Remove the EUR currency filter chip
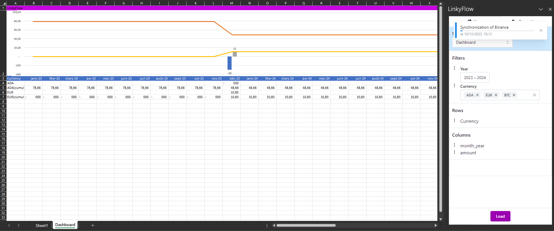The height and width of the screenshot is (231, 554). click(x=496, y=95)
